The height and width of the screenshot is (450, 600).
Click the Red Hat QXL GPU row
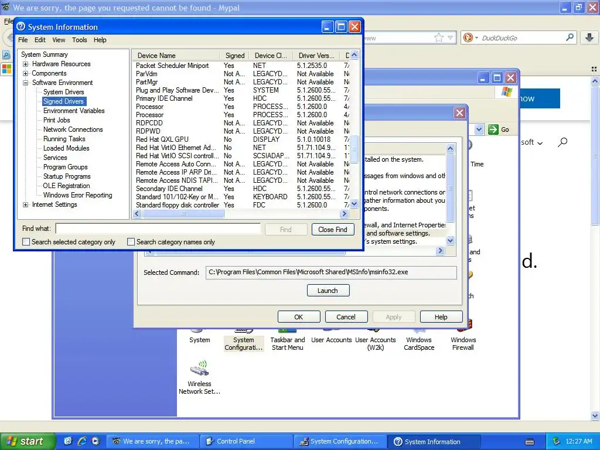click(x=241, y=139)
